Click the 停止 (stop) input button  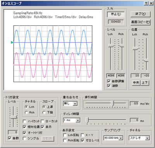pyautogui.click(x=116, y=14)
